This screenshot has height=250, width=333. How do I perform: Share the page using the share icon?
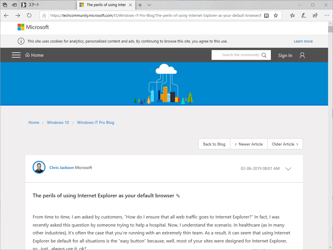coord(315,15)
